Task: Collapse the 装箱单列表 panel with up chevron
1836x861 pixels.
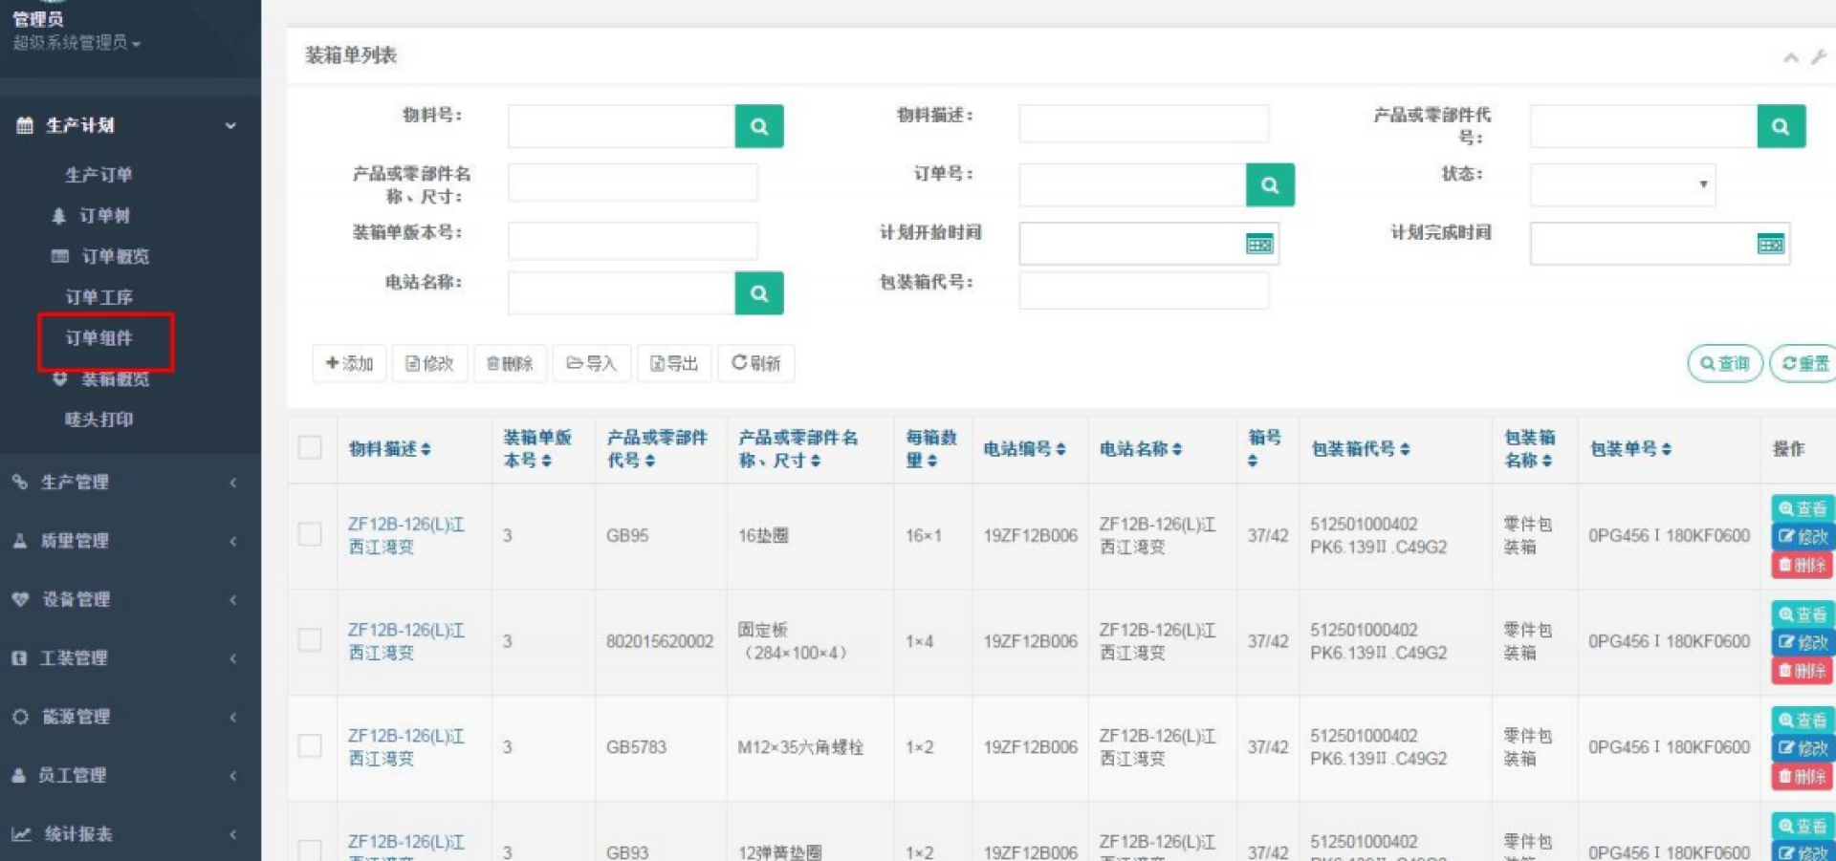Action: pos(1790,58)
